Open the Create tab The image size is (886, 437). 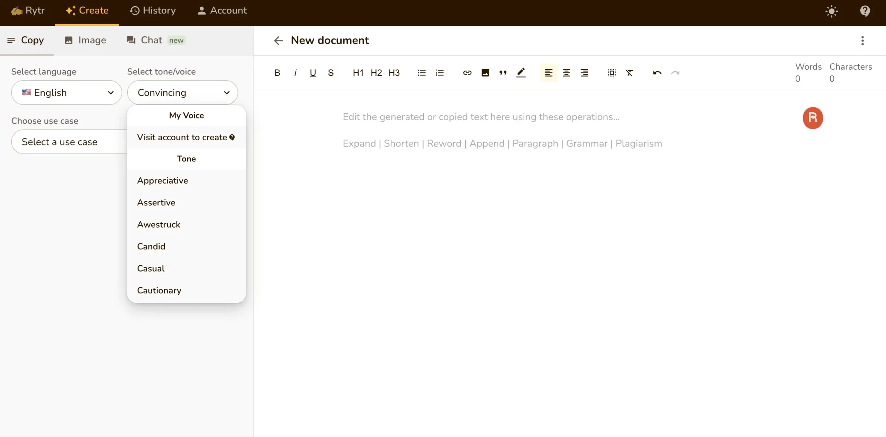(x=87, y=10)
